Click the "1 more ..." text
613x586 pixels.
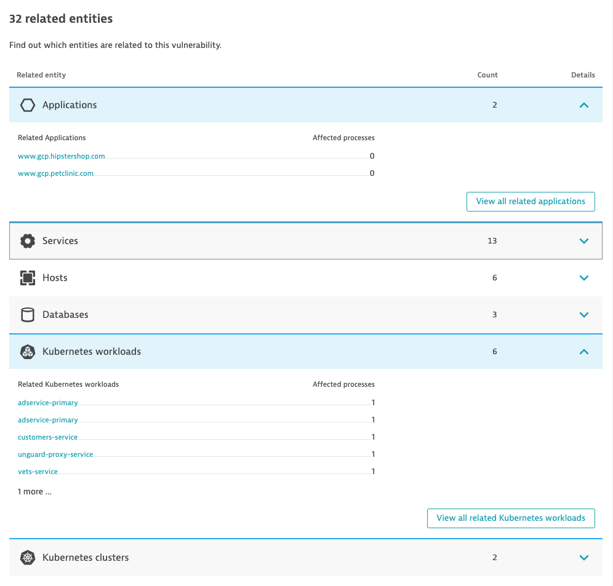click(x=34, y=492)
